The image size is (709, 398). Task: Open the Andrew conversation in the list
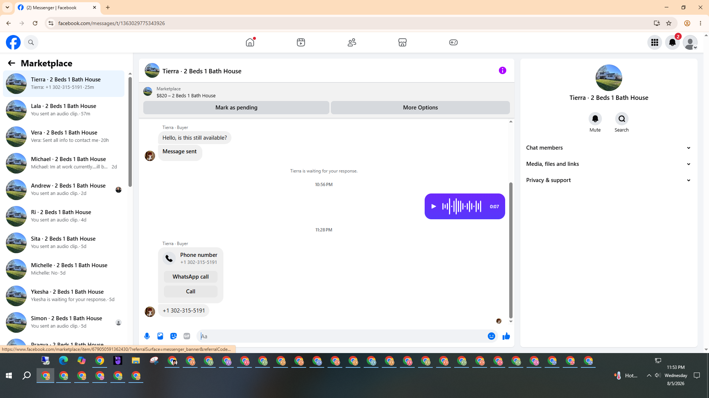coord(64,190)
